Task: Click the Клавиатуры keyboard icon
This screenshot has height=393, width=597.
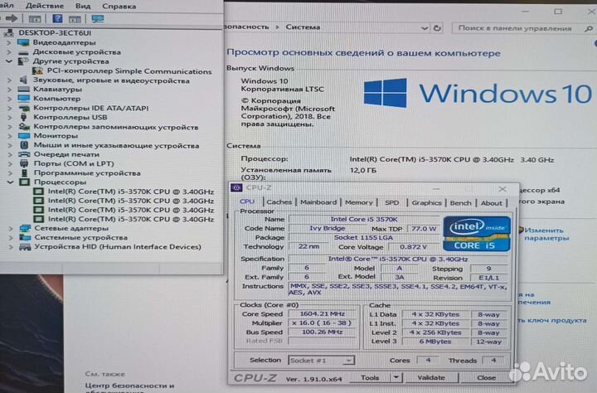Action: pos(23,89)
